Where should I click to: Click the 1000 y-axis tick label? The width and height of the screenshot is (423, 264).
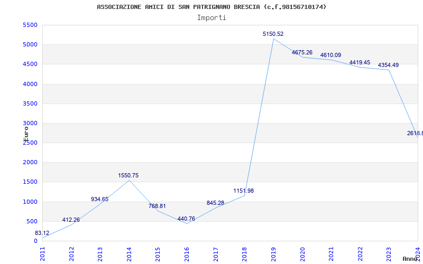point(31,202)
